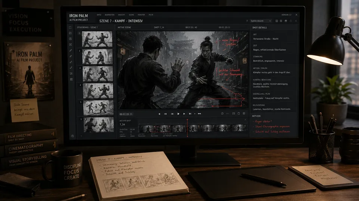Click the split-columns layout icon in top toolbar
The width and height of the screenshot is (359, 201).
click(281, 21)
